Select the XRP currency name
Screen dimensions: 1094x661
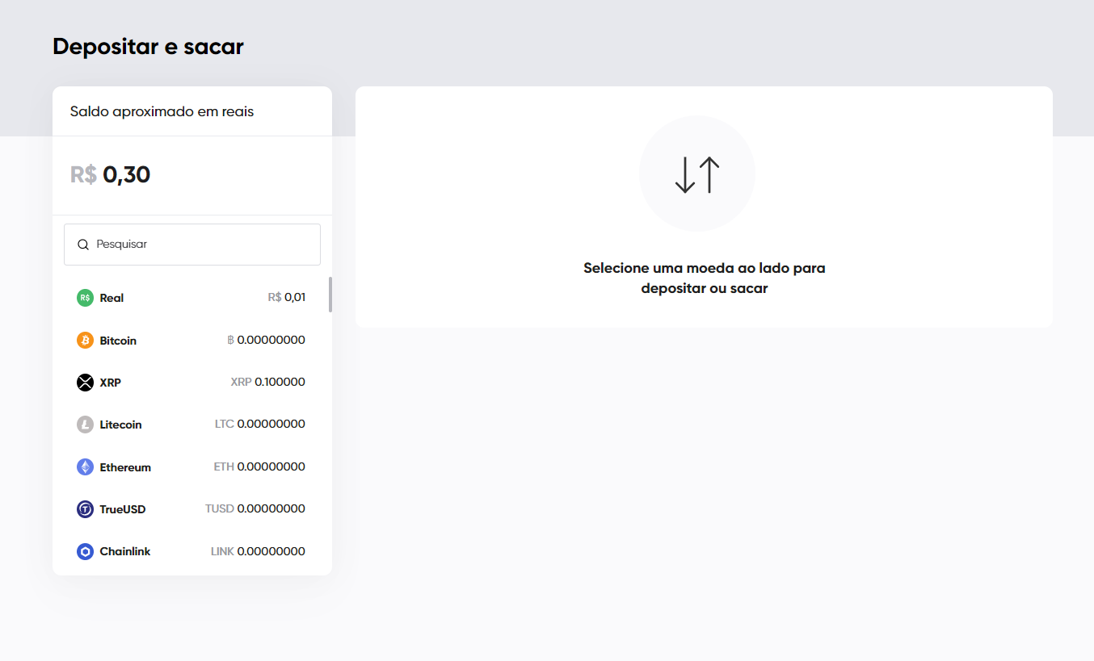click(x=110, y=383)
